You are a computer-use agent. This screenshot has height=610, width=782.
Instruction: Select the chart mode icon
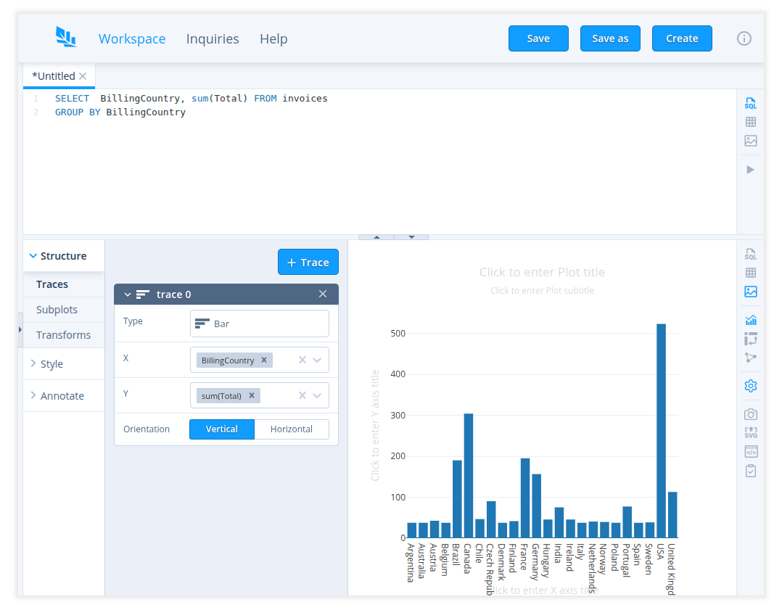750,319
